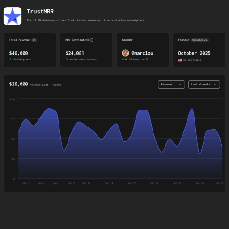Click the Sep 5 axis label
Viewport: 229px width, 229px height.
(41, 183)
